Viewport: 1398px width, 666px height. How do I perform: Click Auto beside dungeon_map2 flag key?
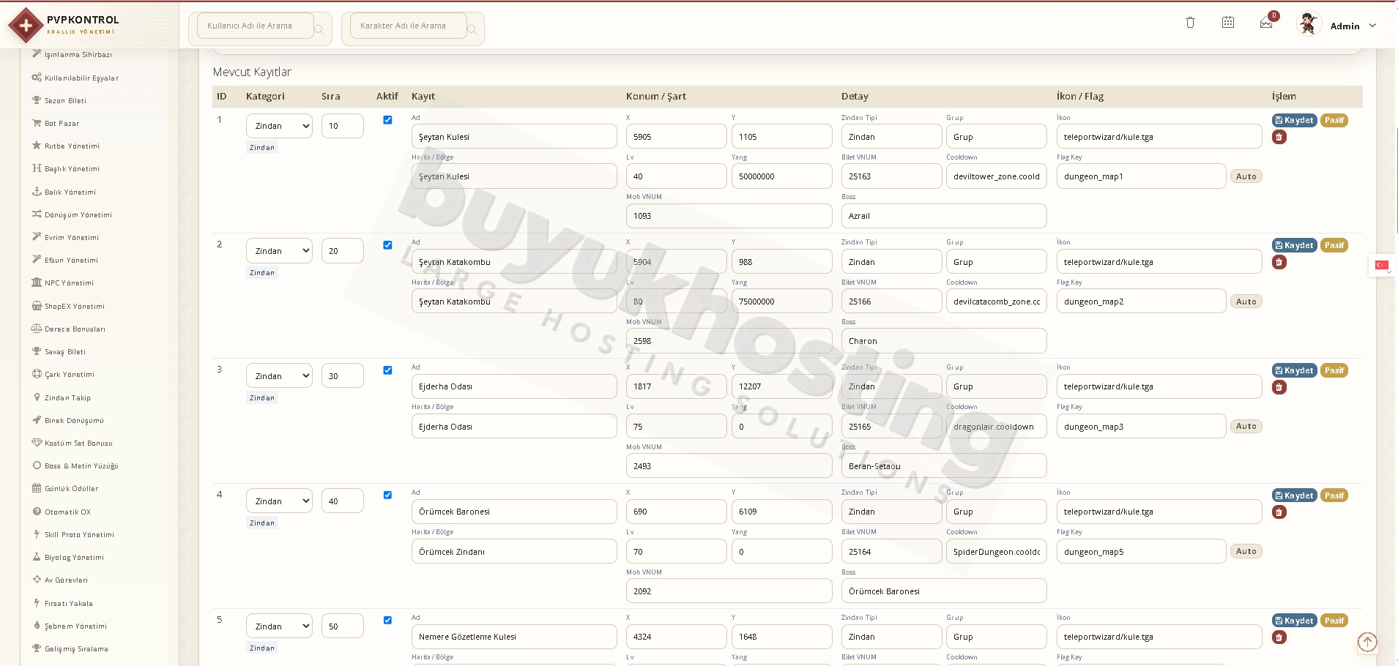click(1246, 302)
